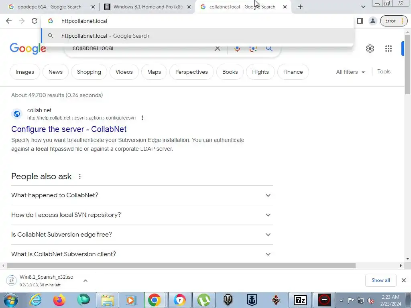Click the vertical scrollbar thumb
The width and height of the screenshot is (411, 308).
tap(407, 64)
